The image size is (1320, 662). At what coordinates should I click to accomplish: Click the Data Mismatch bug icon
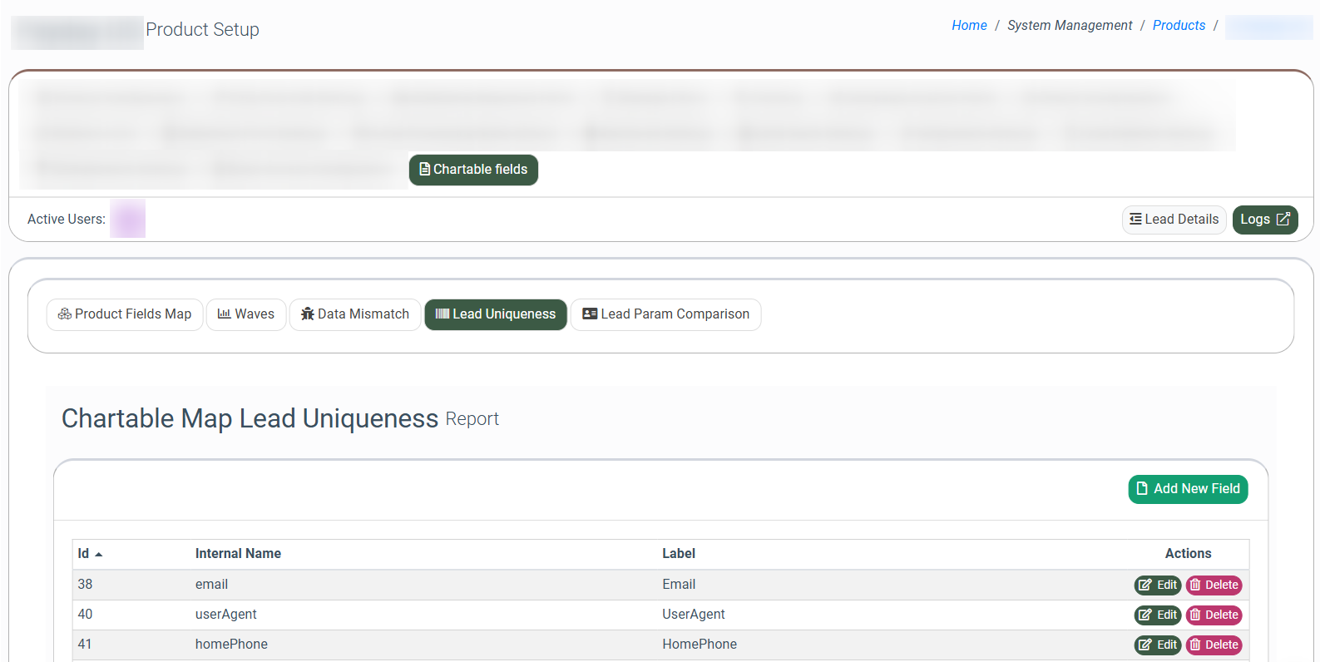(308, 314)
